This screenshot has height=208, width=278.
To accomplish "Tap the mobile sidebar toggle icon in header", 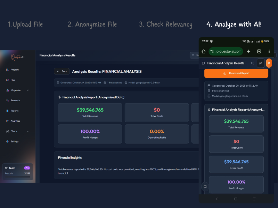I will [x=203, y=63].
